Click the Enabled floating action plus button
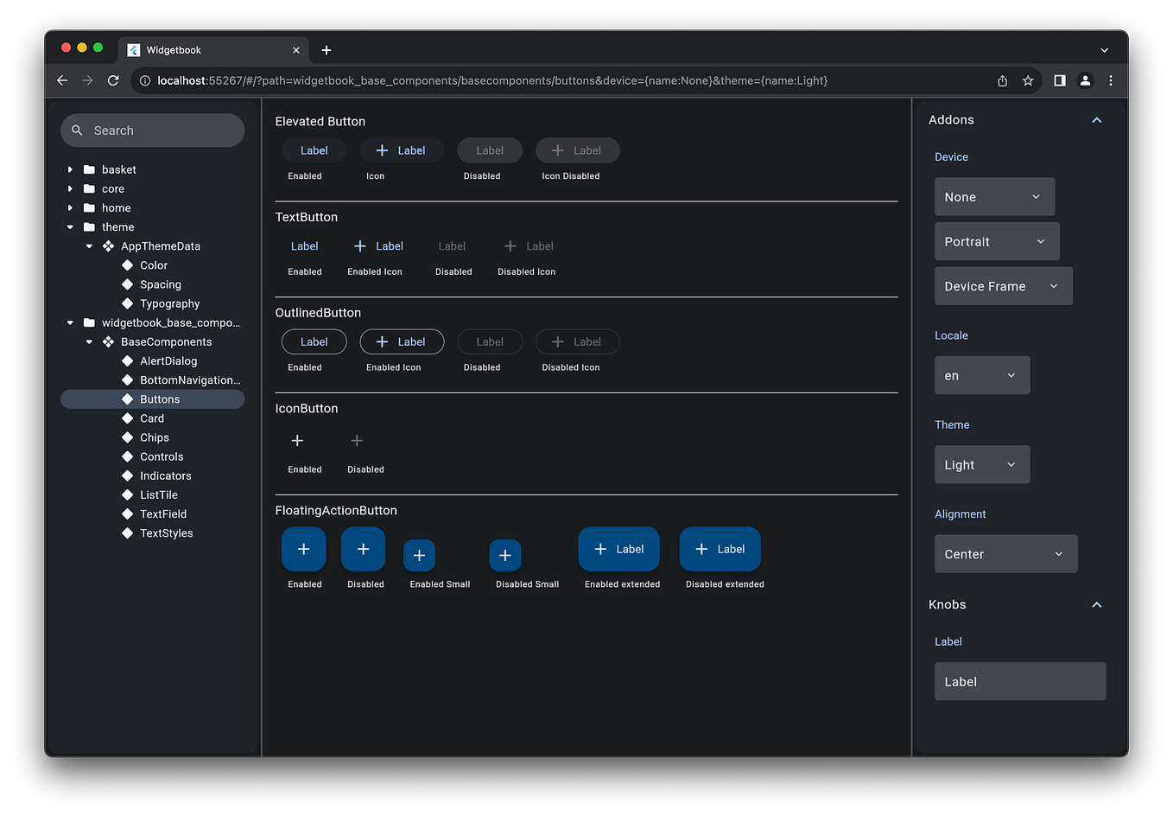1173x816 pixels. coord(304,549)
